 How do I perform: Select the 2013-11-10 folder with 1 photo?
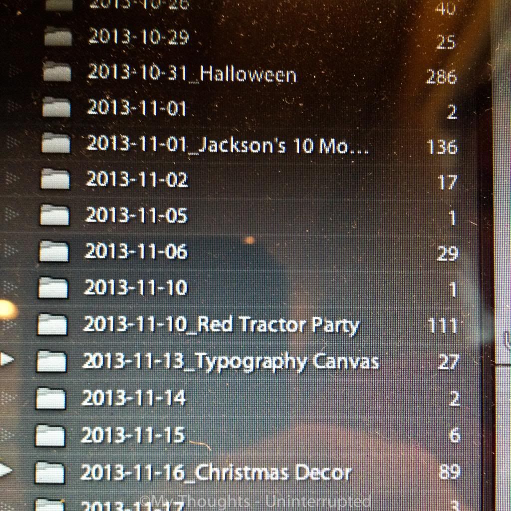(136, 288)
